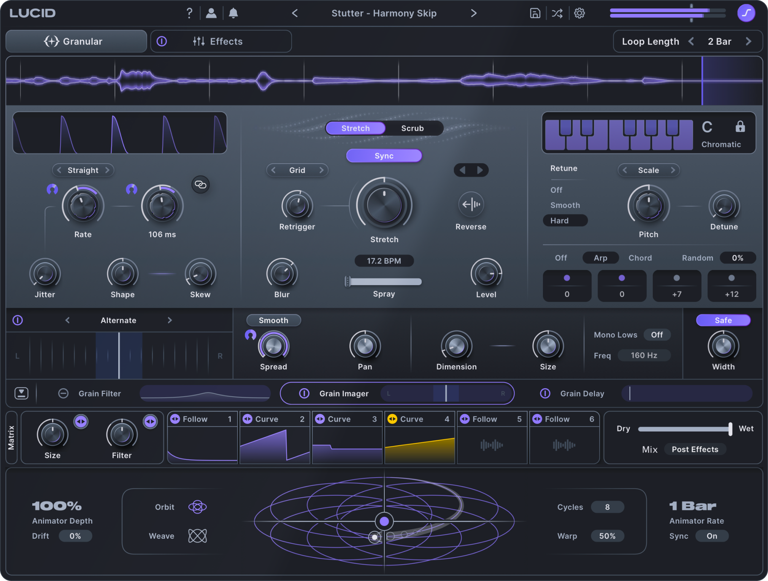Select the Stretch mode tab

(x=355, y=128)
